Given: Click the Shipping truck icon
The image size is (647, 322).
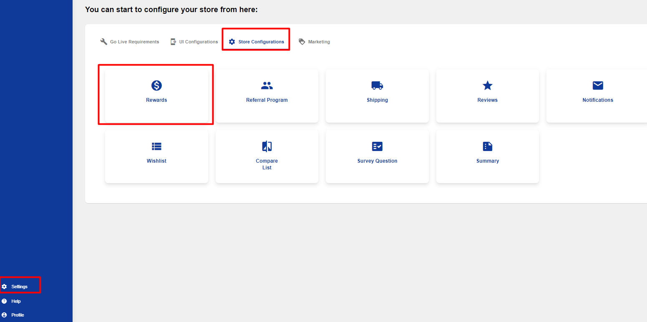Looking at the screenshot, I should [x=378, y=86].
